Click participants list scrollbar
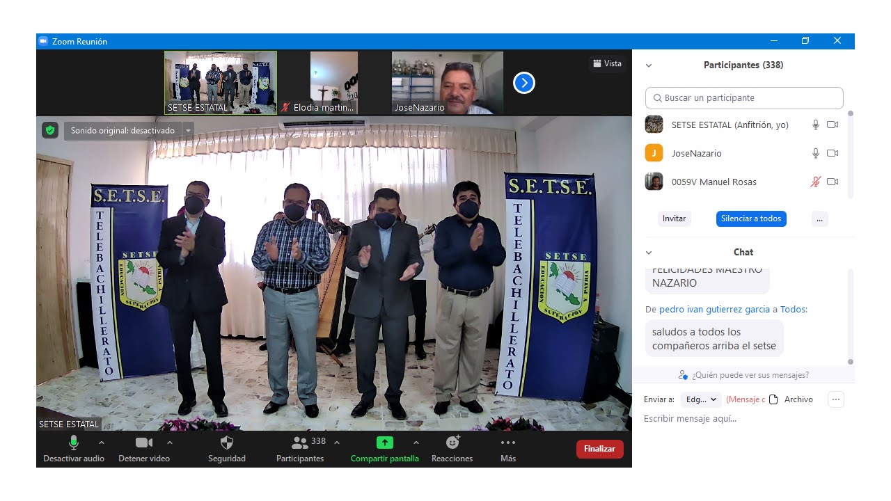 point(850,154)
